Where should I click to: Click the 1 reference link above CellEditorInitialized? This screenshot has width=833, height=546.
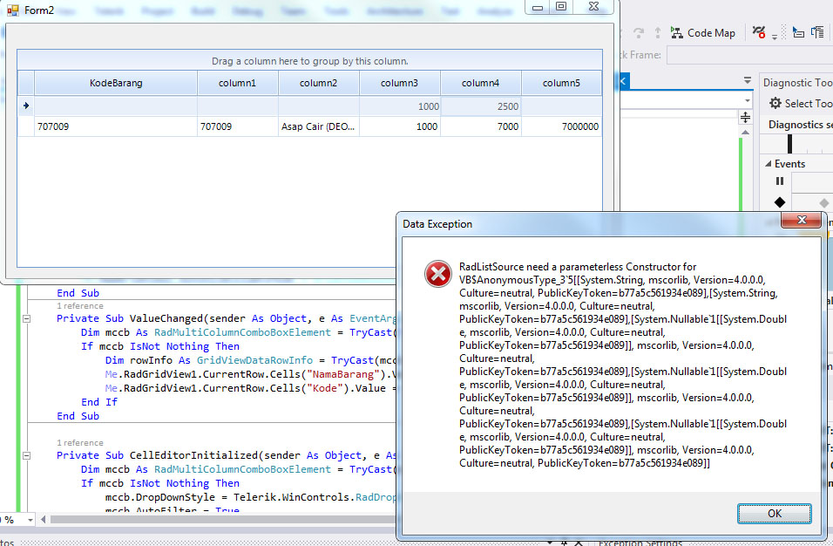tap(79, 442)
